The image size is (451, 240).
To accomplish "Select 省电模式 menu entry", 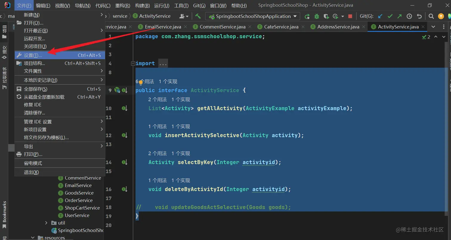I will (x=60, y=163).
